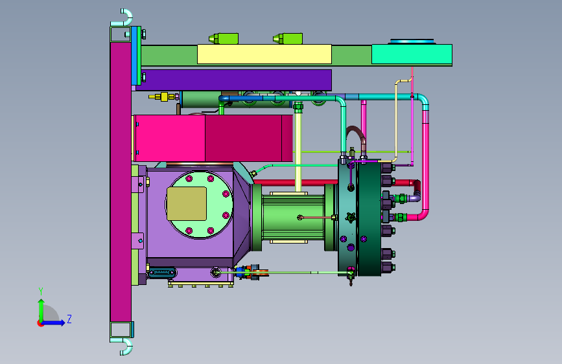Select the hot pink rectangular motor cover
Image resolution: width=562 pixels, height=364 pixels.
click(214, 139)
